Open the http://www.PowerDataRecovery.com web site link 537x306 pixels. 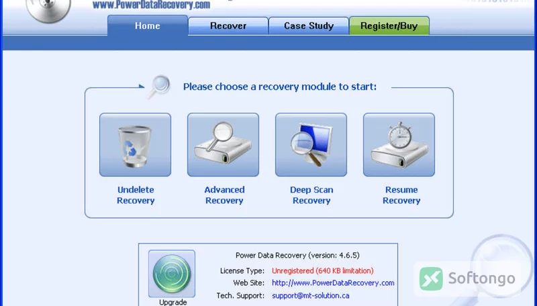click(333, 283)
